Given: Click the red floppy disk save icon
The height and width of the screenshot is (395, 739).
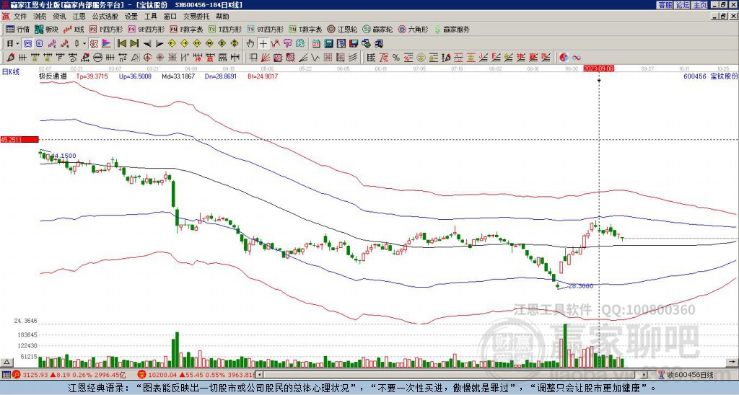Looking at the screenshot, I should pos(354,44).
